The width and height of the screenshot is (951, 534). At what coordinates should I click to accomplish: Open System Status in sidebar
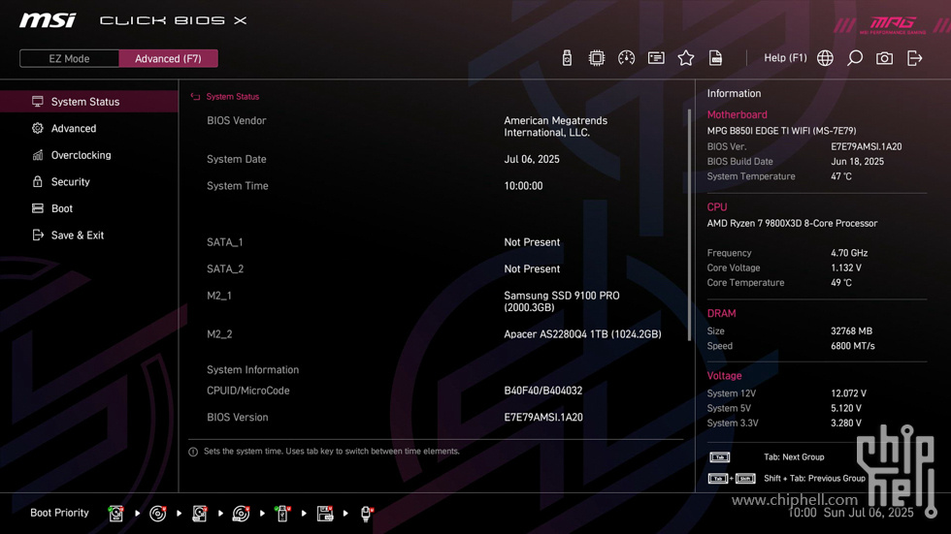89,102
